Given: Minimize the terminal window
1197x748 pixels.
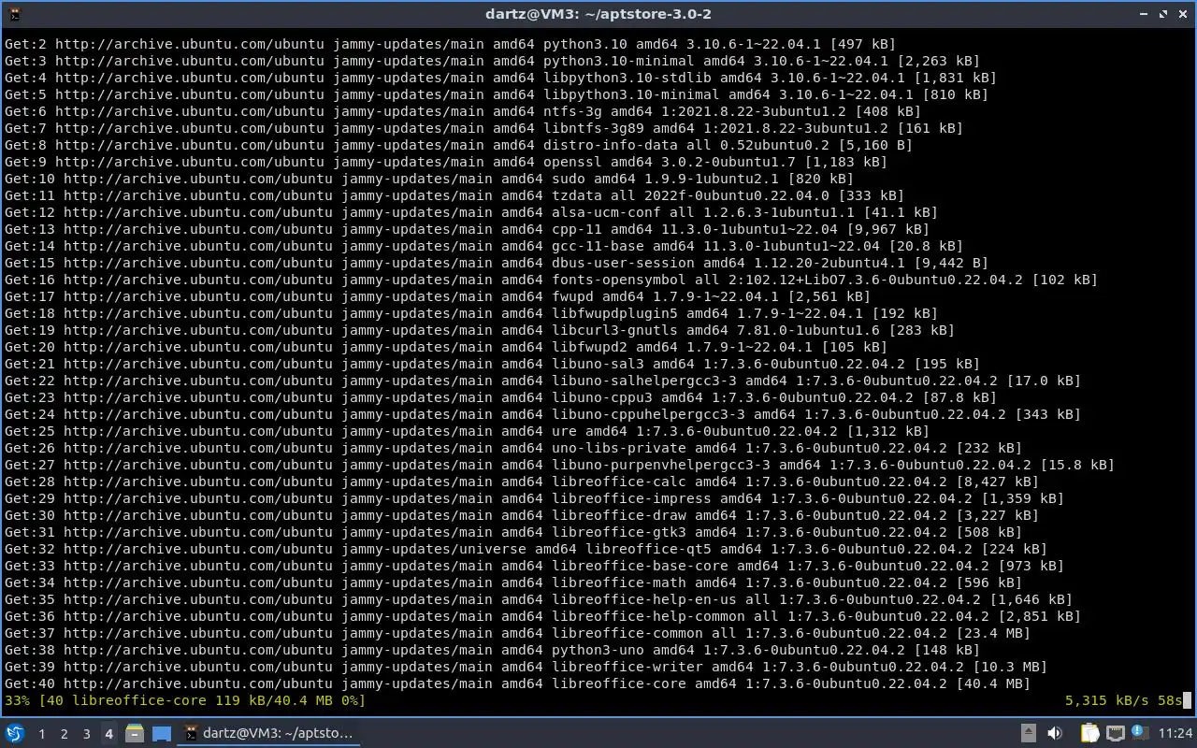Looking at the screenshot, I should click(1145, 14).
